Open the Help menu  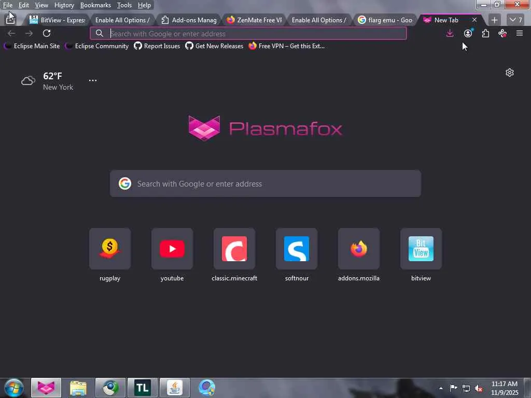click(144, 5)
